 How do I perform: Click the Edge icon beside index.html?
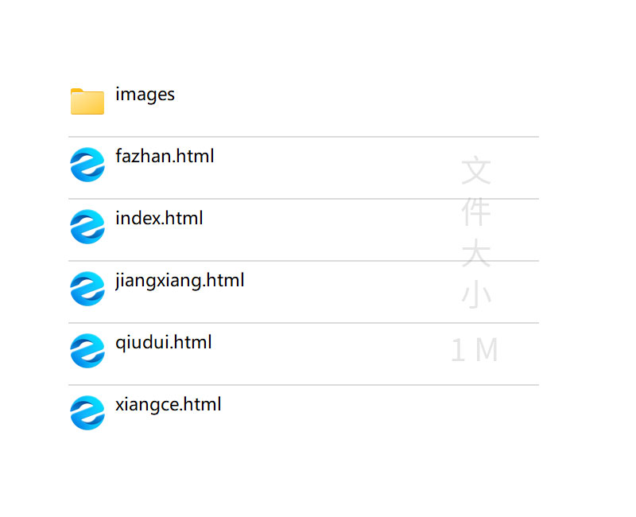[87, 227]
